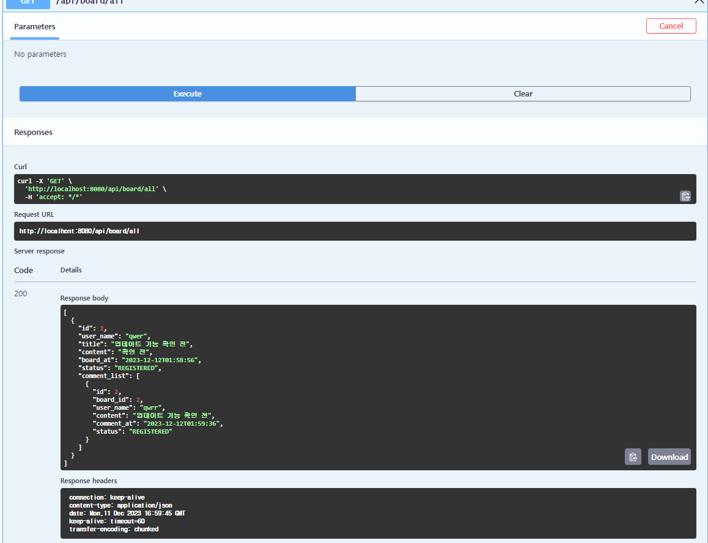708x543 pixels.
Task: Click the -H 'accept: */*' line
Action: click(x=53, y=197)
